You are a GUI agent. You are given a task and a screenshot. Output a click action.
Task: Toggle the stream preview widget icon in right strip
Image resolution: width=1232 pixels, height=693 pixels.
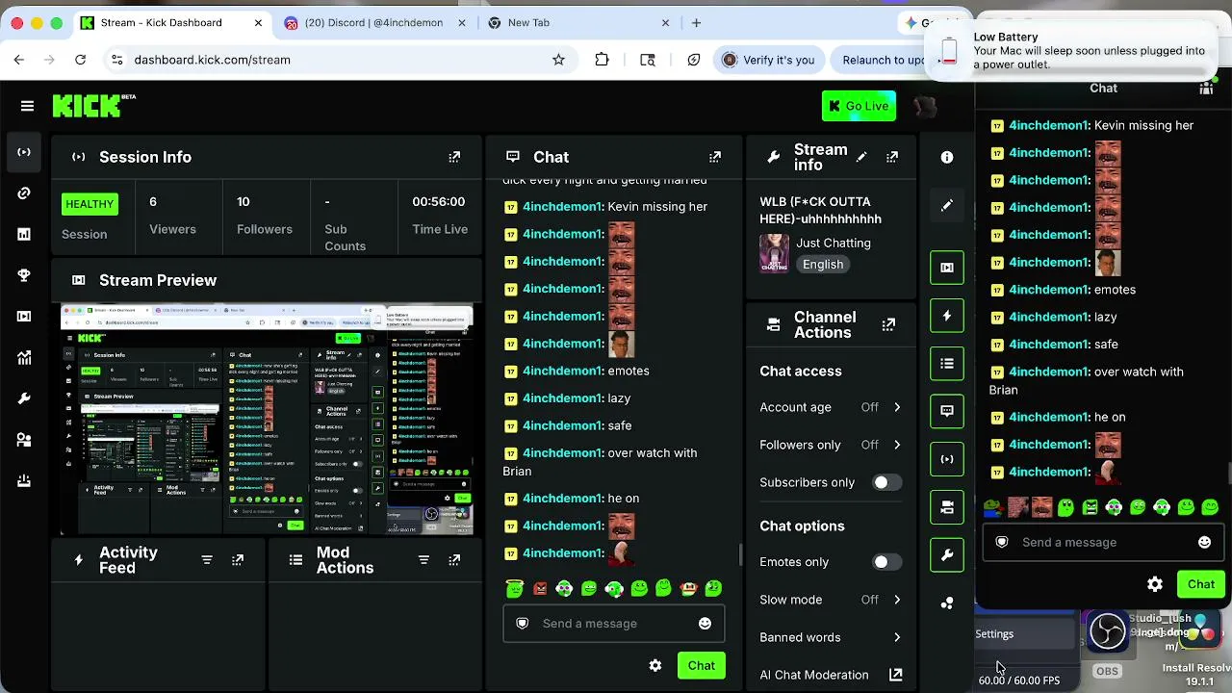tap(947, 268)
